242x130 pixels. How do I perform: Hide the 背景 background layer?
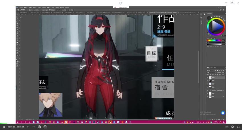tap(207, 97)
